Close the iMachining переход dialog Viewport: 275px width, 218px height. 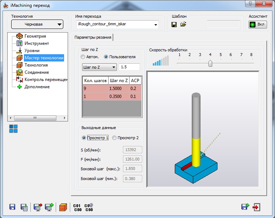point(264,4)
